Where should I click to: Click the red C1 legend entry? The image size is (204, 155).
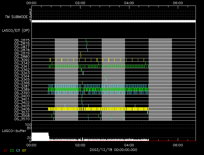click(5, 150)
